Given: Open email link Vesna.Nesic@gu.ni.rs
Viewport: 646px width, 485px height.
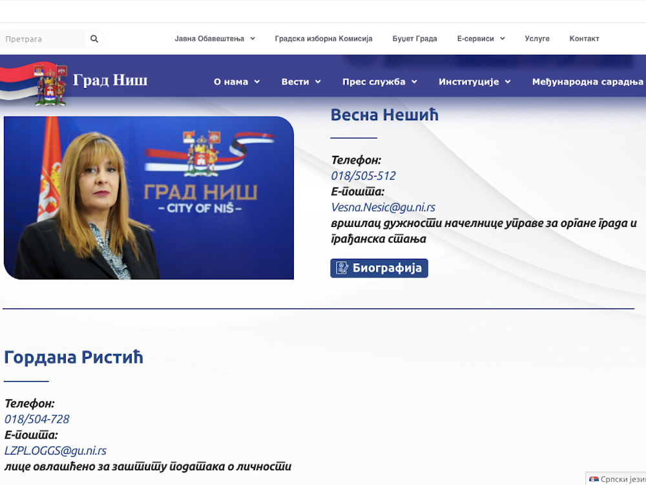Looking at the screenshot, I should tap(383, 207).
